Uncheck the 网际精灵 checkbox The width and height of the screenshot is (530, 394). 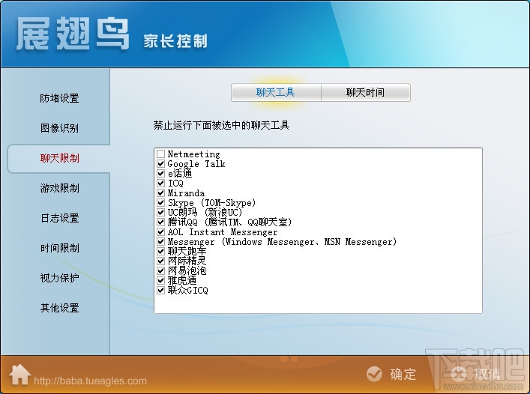[x=161, y=261]
